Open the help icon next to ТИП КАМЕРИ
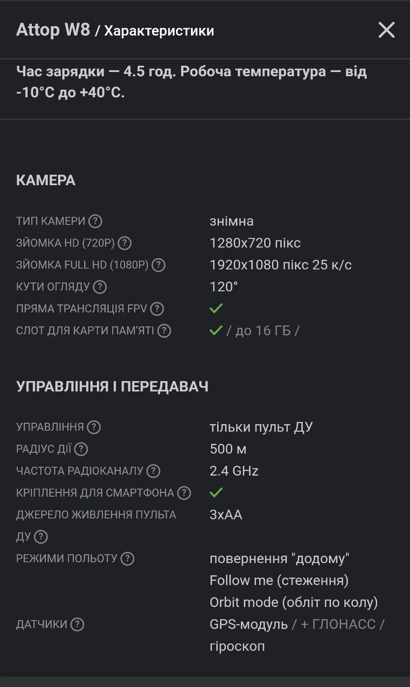410x687 pixels. point(95,221)
